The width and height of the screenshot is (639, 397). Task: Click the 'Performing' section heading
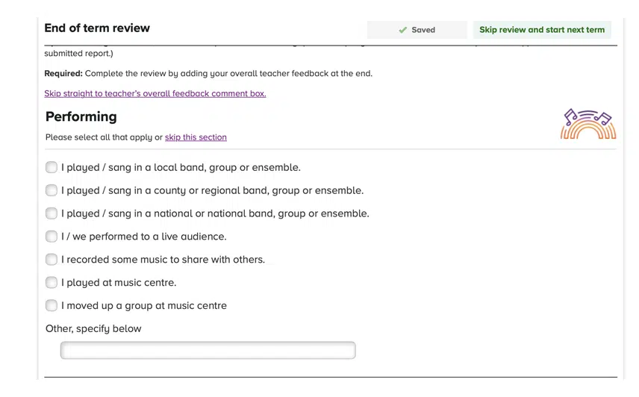pos(81,116)
